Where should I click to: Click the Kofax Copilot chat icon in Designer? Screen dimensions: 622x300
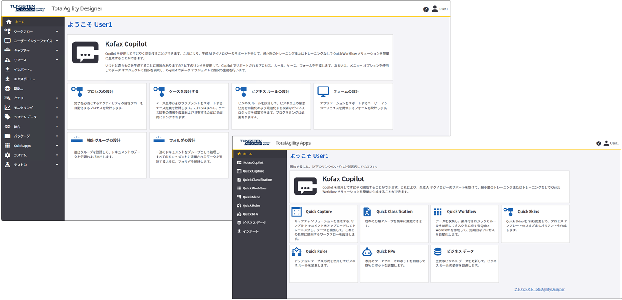click(85, 53)
